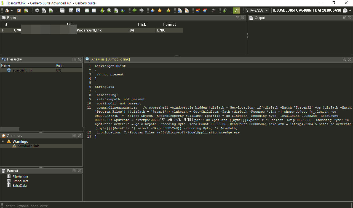Click the green 0% risk indicator

[x=237, y=10]
